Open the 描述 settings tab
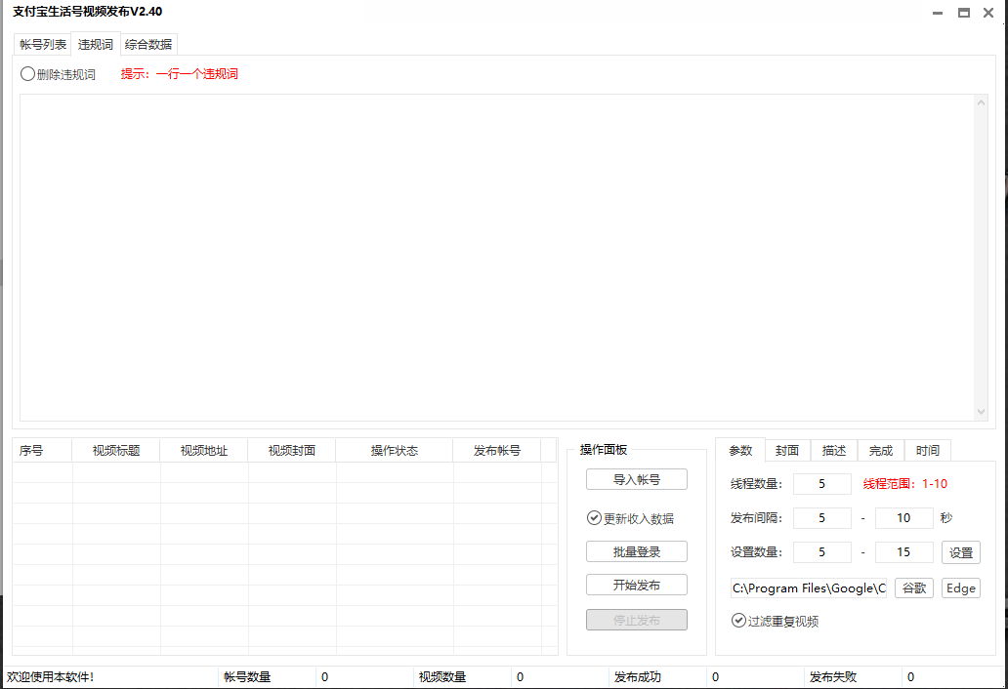Viewport: 1008px width, 689px height. [x=834, y=450]
